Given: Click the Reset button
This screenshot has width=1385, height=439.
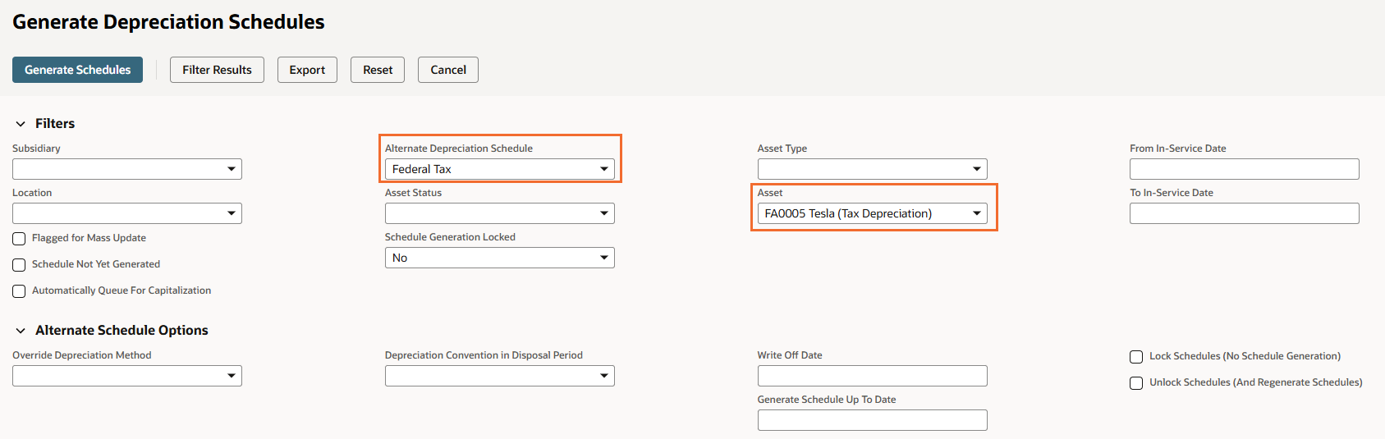Looking at the screenshot, I should 378,70.
